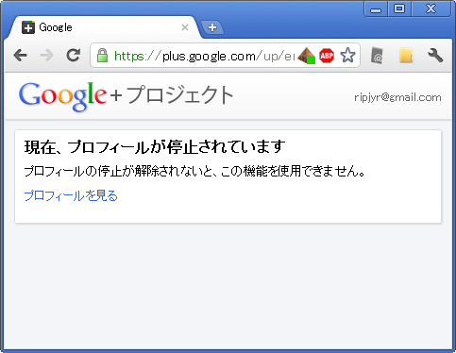Click the プロフィールを見る link
This screenshot has height=353, width=456.
[x=71, y=195]
